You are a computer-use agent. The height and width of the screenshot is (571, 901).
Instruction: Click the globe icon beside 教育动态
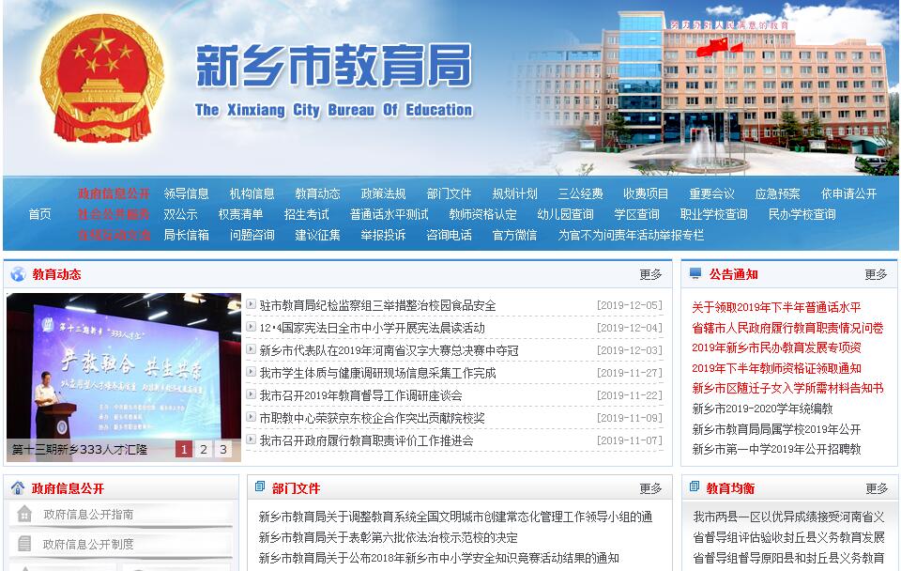18,274
